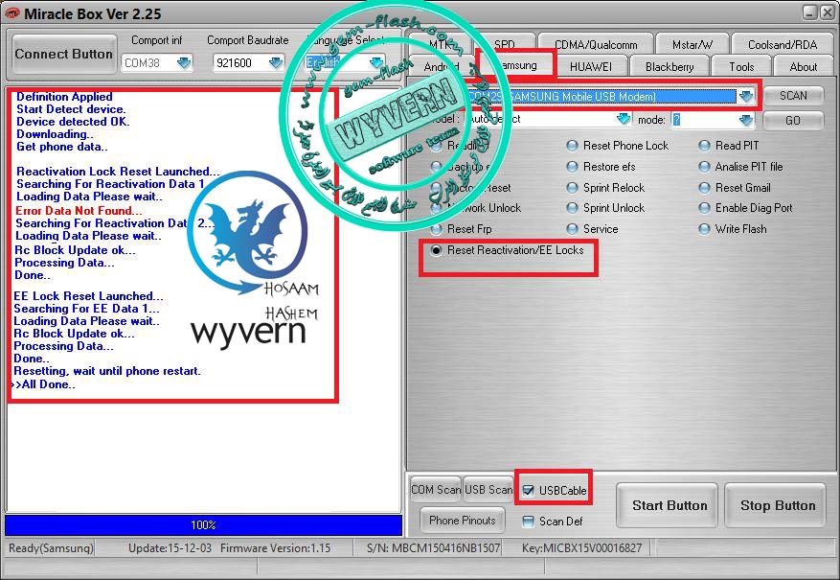
Task: Minimize the Miracle Box window
Action: (810, 12)
